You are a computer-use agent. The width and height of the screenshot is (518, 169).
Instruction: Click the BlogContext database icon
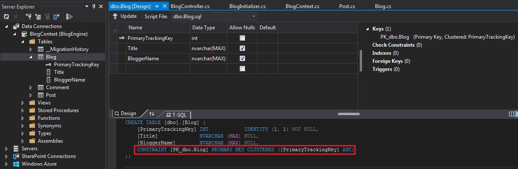tap(24, 34)
